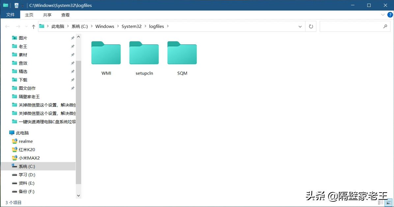This screenshot has height=207, width=394.
Task: Click sidebar scrollbar down arrow
Action: click(78, 195)
